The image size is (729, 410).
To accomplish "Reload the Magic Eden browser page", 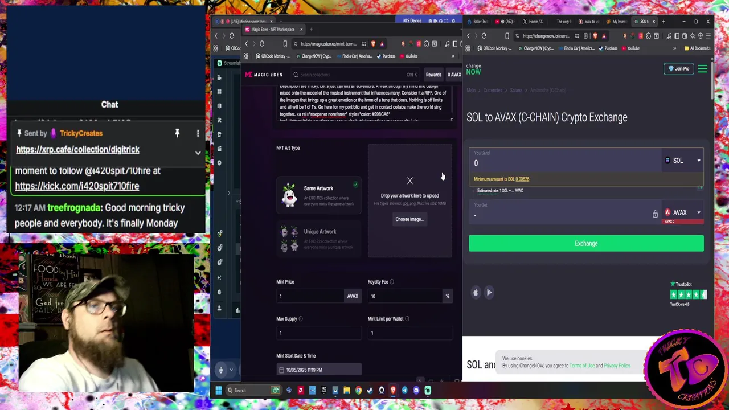I will click(262, 44).
